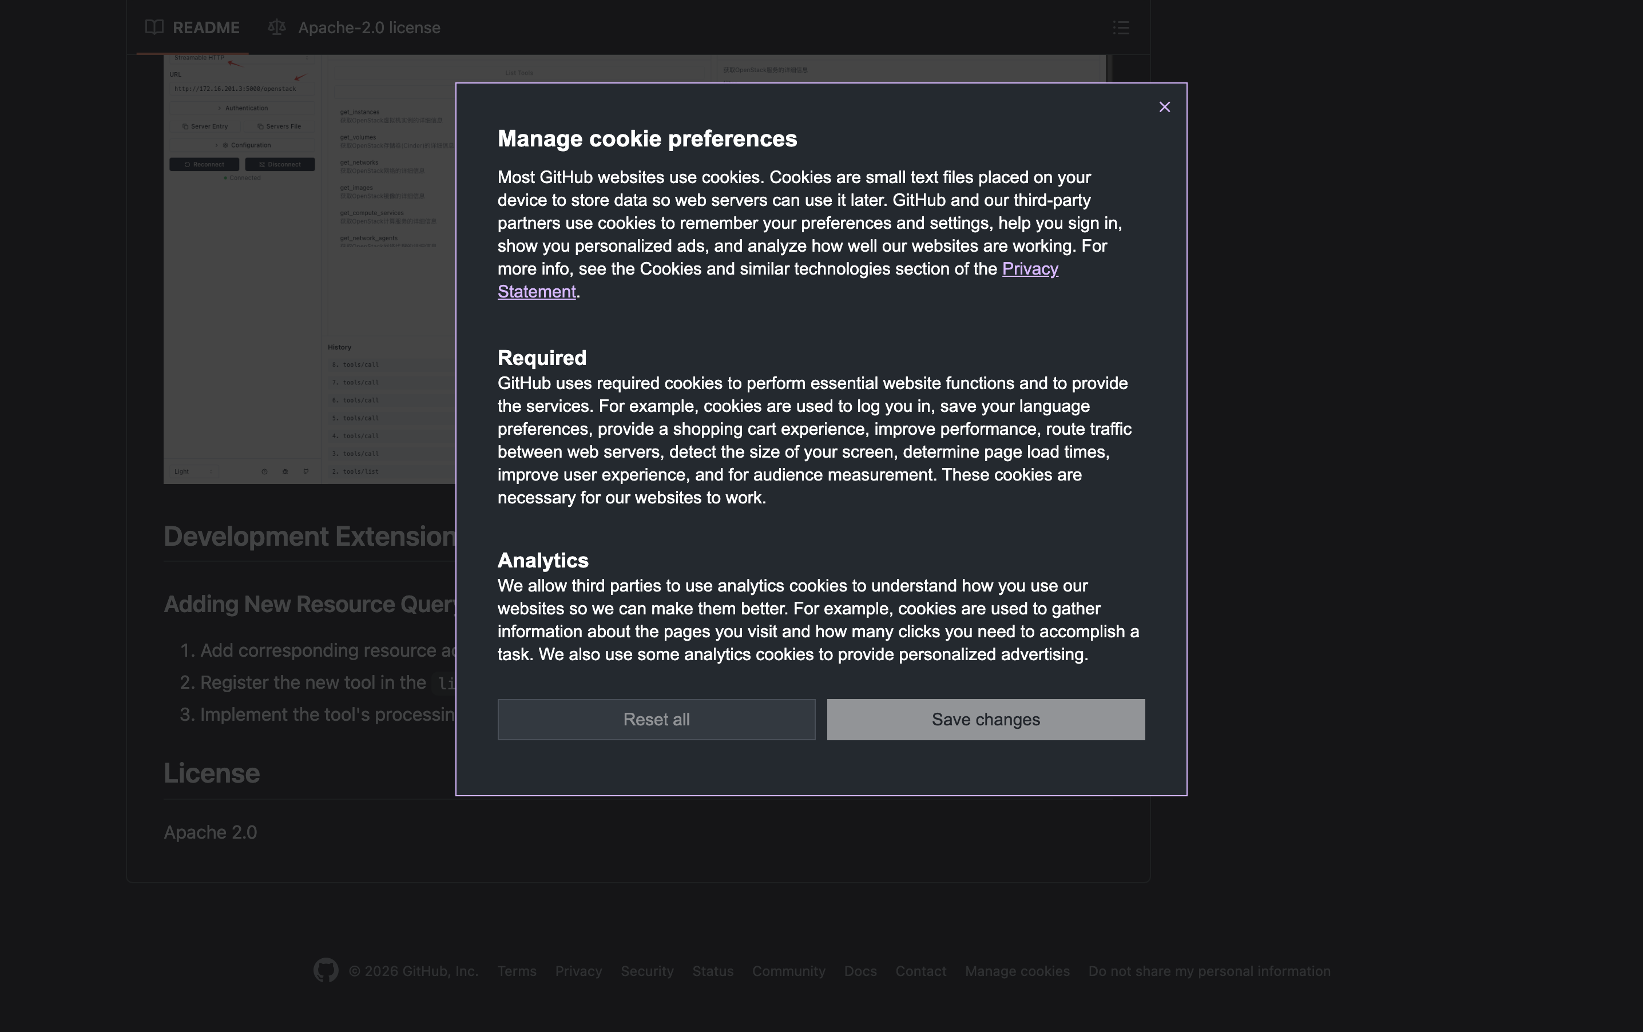The image size is (1643, 1032).
Task: Open the README outline list icon
Action: pos(1120,27)
